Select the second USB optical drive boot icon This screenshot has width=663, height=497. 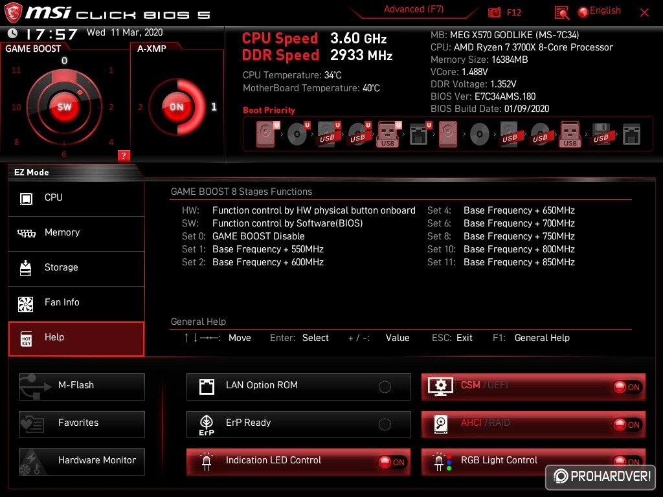[x=541, y=135]
